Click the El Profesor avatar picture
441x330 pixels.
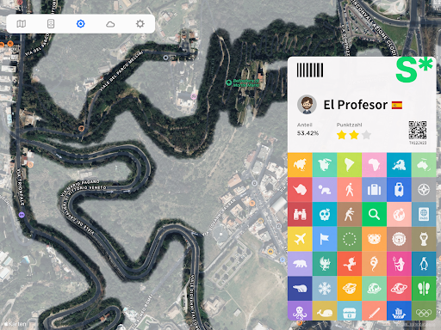pos(307,105)
